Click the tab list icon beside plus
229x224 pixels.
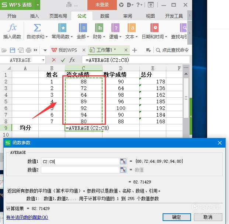148,50
